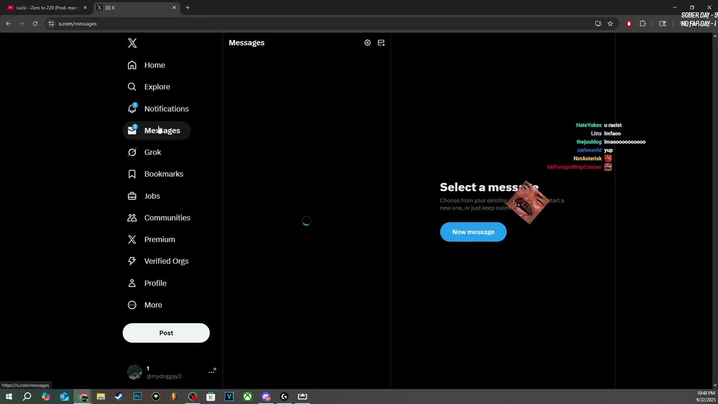
Task: Open Verified Orgs from the sidebar
Action: 158,261
